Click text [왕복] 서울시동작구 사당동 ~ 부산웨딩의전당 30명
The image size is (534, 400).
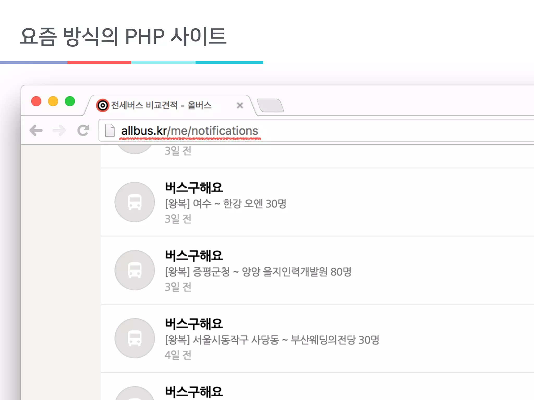pyautogui.click(x=272, y=340)
